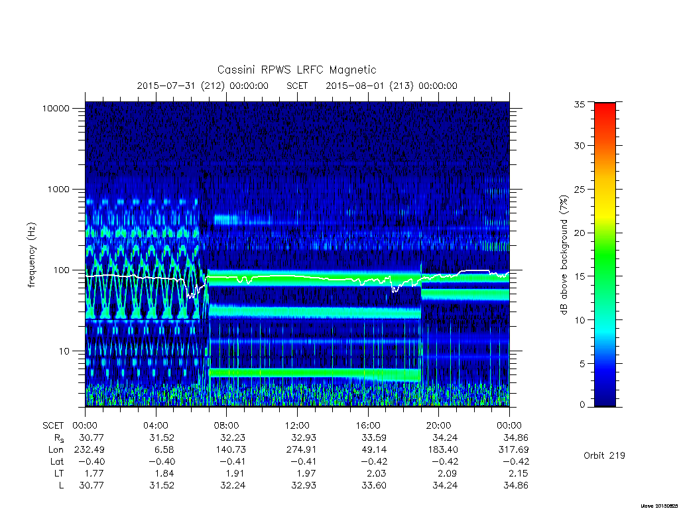Image resolution: width=679 pixels, height=509 pixels.
Task: Click the 'Rs' row label
Action: 59,438
